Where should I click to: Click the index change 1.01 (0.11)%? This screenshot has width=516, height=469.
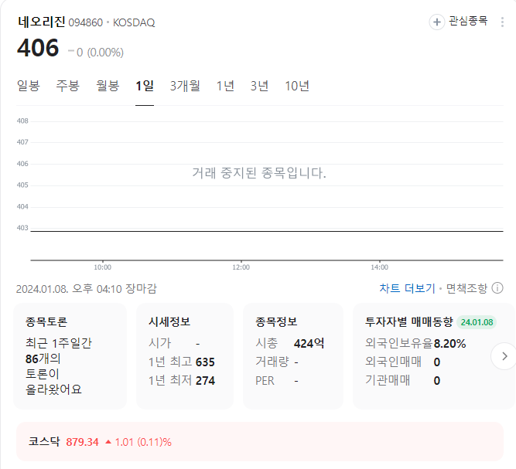[143, 442]
